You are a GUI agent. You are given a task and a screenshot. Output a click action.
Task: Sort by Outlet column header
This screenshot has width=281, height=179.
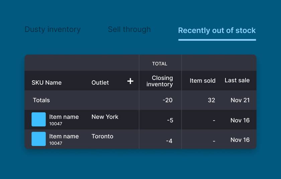pos(100,83)
